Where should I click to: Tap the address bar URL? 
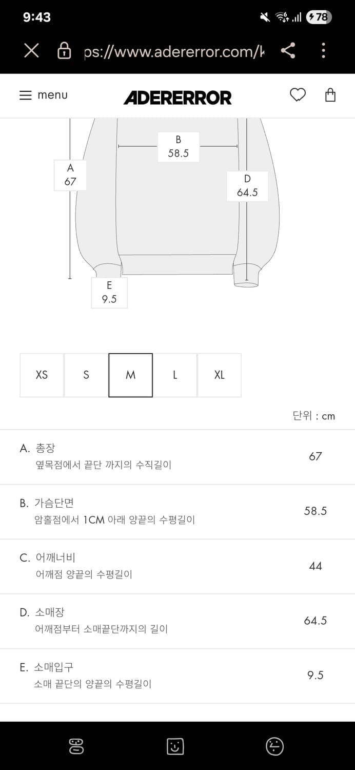(174, 51)
